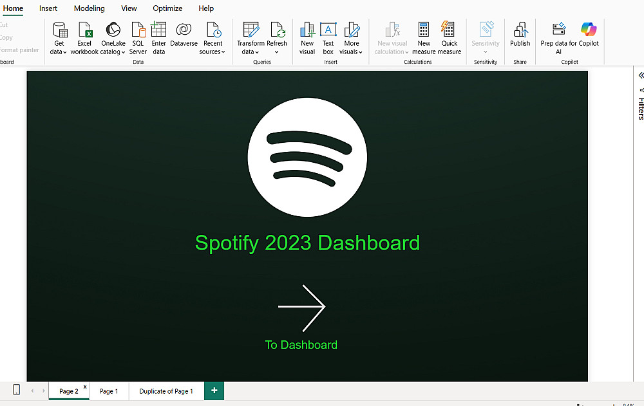Launch Copilot from the ribbon
This screenshot has height=406, width=644.
(589, 35)
